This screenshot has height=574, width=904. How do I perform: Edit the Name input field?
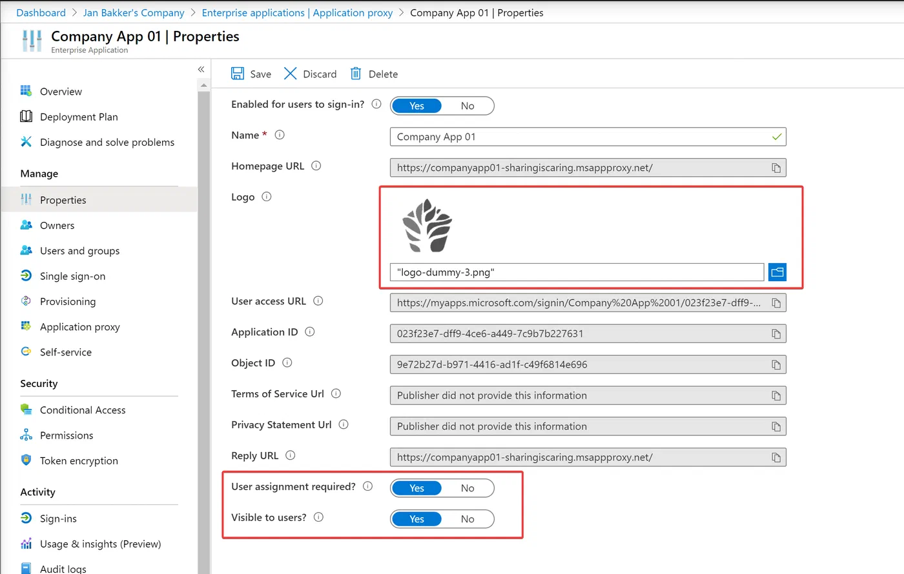[588, 137]
